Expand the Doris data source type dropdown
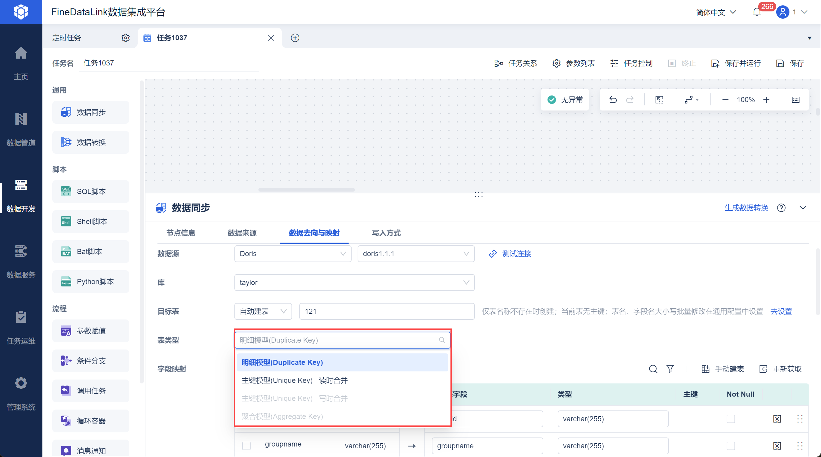 [x=293, y=253]
